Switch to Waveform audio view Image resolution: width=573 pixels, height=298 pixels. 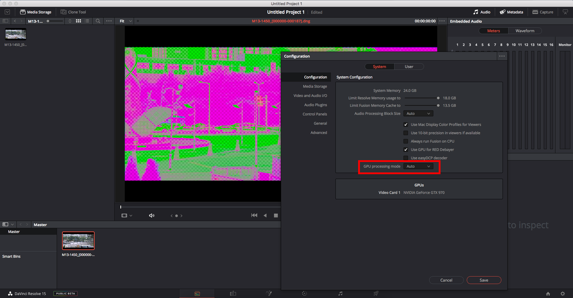click(x=525, y=31)
